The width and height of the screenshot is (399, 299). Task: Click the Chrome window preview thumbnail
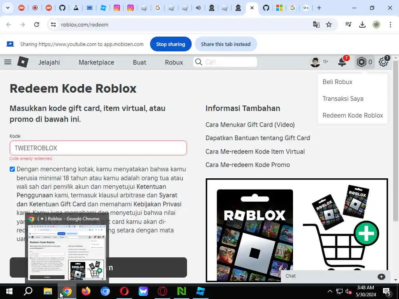pos(67,252)
